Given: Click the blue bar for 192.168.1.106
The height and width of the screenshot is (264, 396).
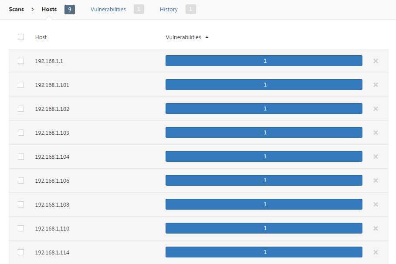Looking at the screenshot, I should [x=264, y=180].
